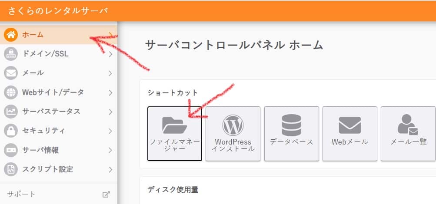Open the Webmail shortcut tile

click(x=349, y=133)
